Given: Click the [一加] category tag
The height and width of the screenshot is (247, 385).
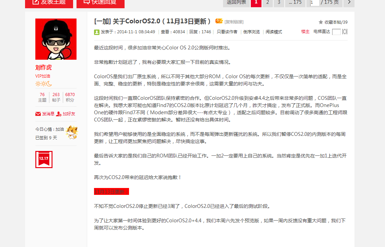Looking at the screenshot, I should (103, 21).
